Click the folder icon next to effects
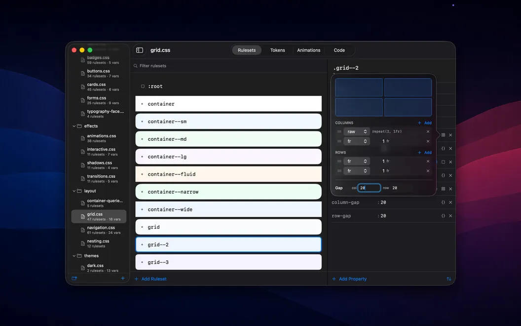The height and width of the screenshot is (326, 521). (x=79, y=126)
